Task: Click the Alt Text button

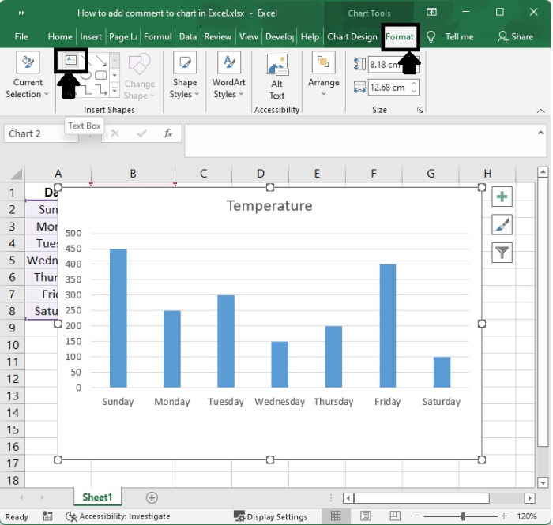Action: click(276, 75)
